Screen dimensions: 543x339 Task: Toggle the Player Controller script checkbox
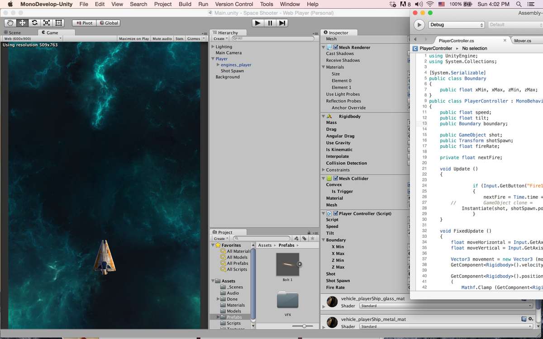pos(336,213)
